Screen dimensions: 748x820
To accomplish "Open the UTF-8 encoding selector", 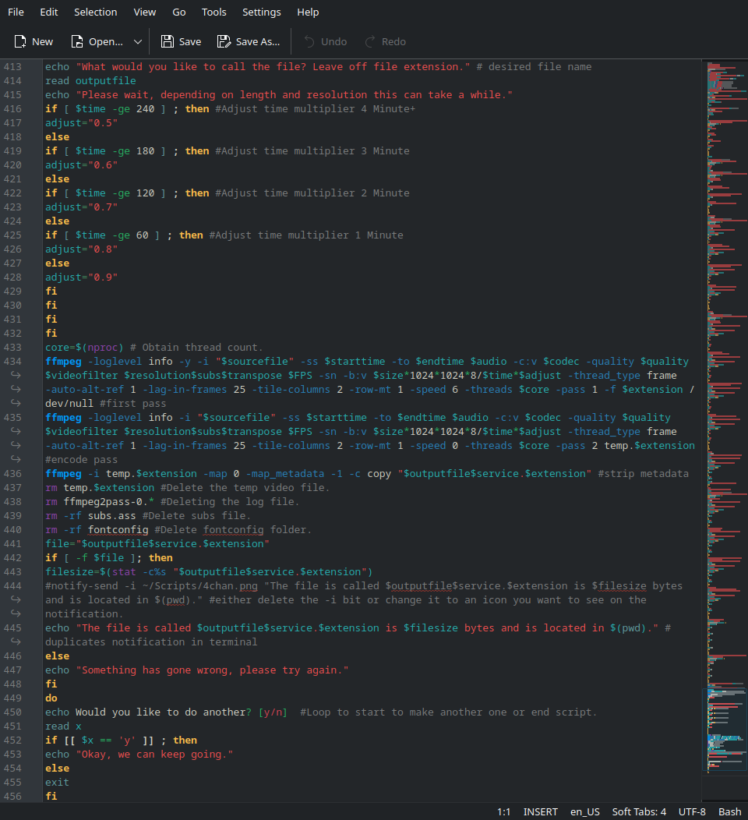I will pos(692,811).
